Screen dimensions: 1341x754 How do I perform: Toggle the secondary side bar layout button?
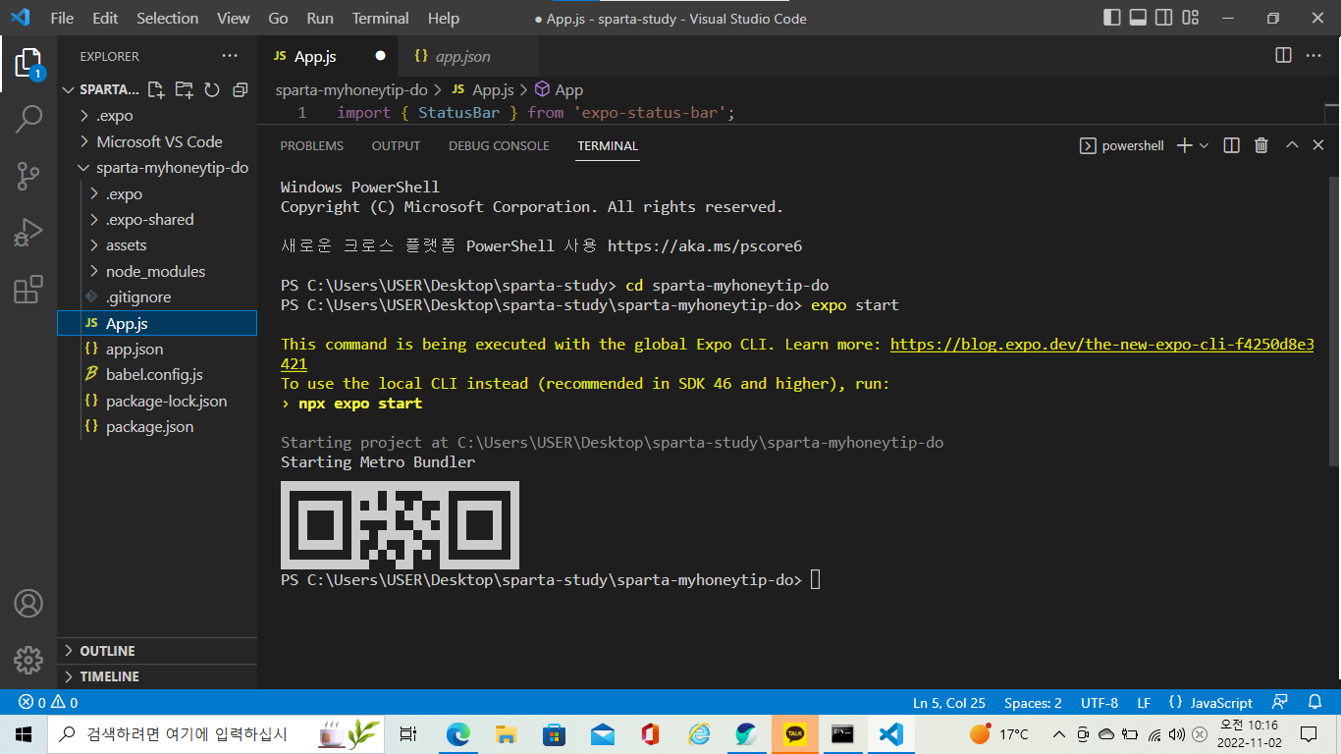tap(1164, 18)
